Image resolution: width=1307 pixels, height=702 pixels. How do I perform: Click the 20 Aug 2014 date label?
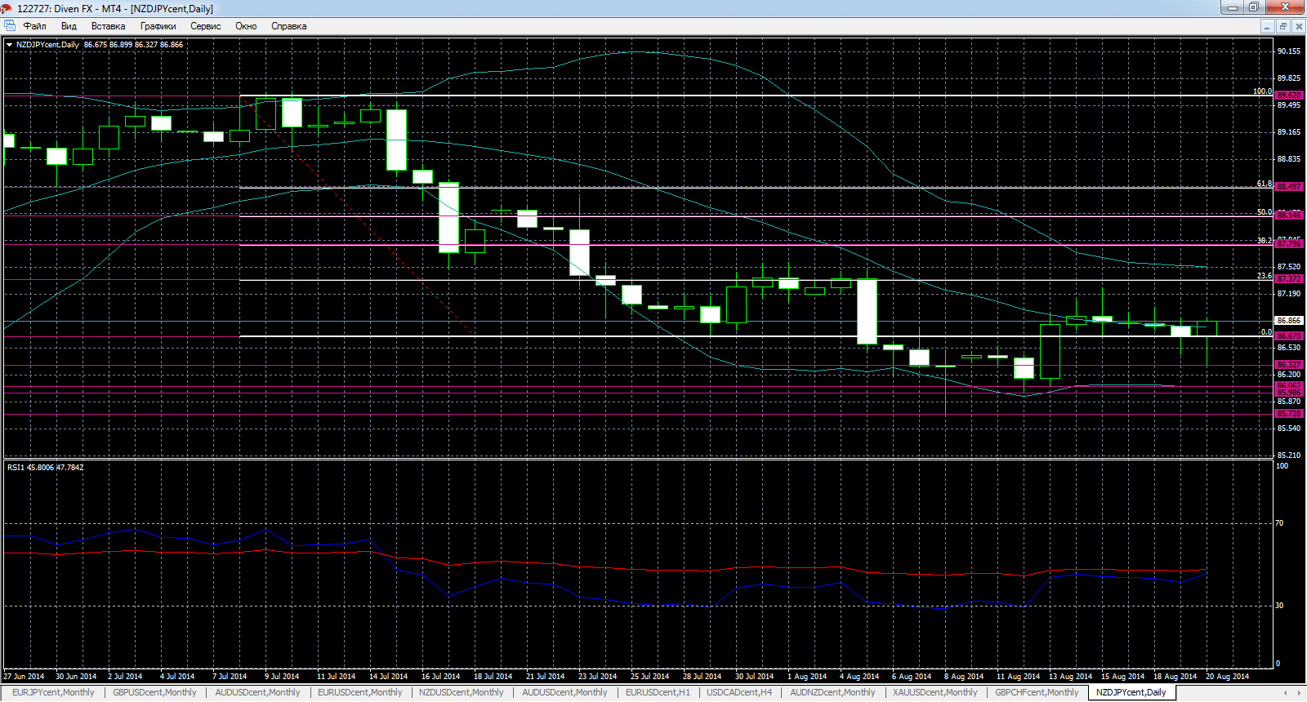click(x=1227, y=677)
